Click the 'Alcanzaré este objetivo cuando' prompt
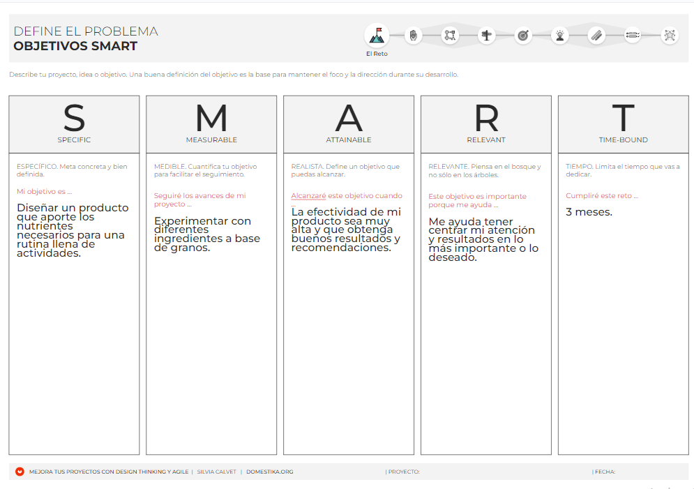 point(347,195)
